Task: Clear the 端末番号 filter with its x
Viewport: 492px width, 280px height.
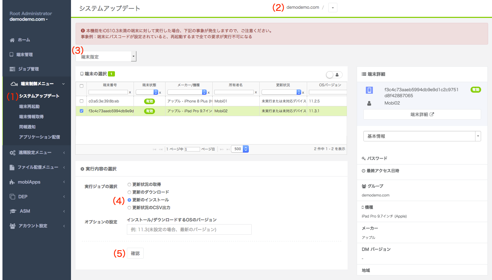Action: tap(130, 93)
